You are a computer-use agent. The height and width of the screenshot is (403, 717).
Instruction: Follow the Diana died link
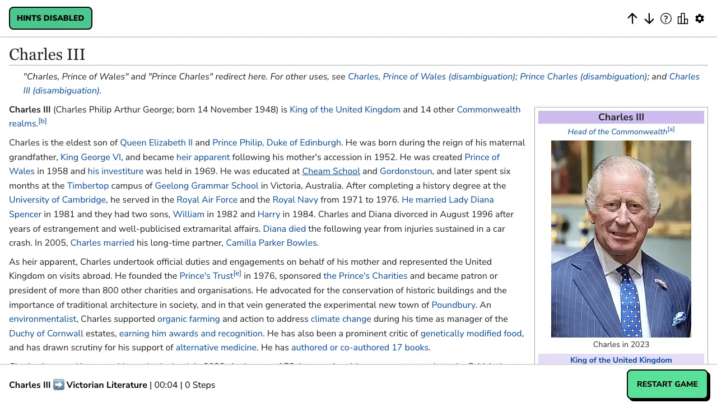(285, 228)
